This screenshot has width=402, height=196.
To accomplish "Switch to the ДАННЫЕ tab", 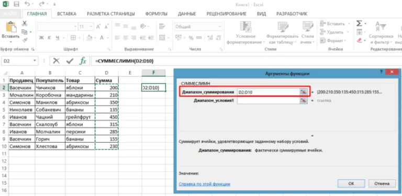I will point(187,14).
